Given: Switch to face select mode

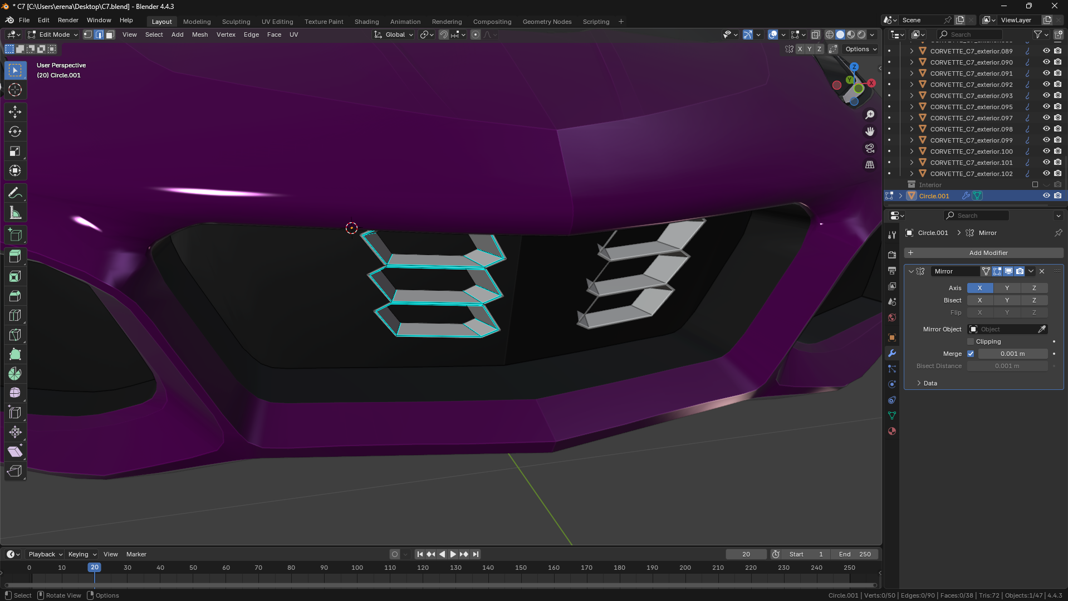Looking at the screenshot, I should click(110, 35).
